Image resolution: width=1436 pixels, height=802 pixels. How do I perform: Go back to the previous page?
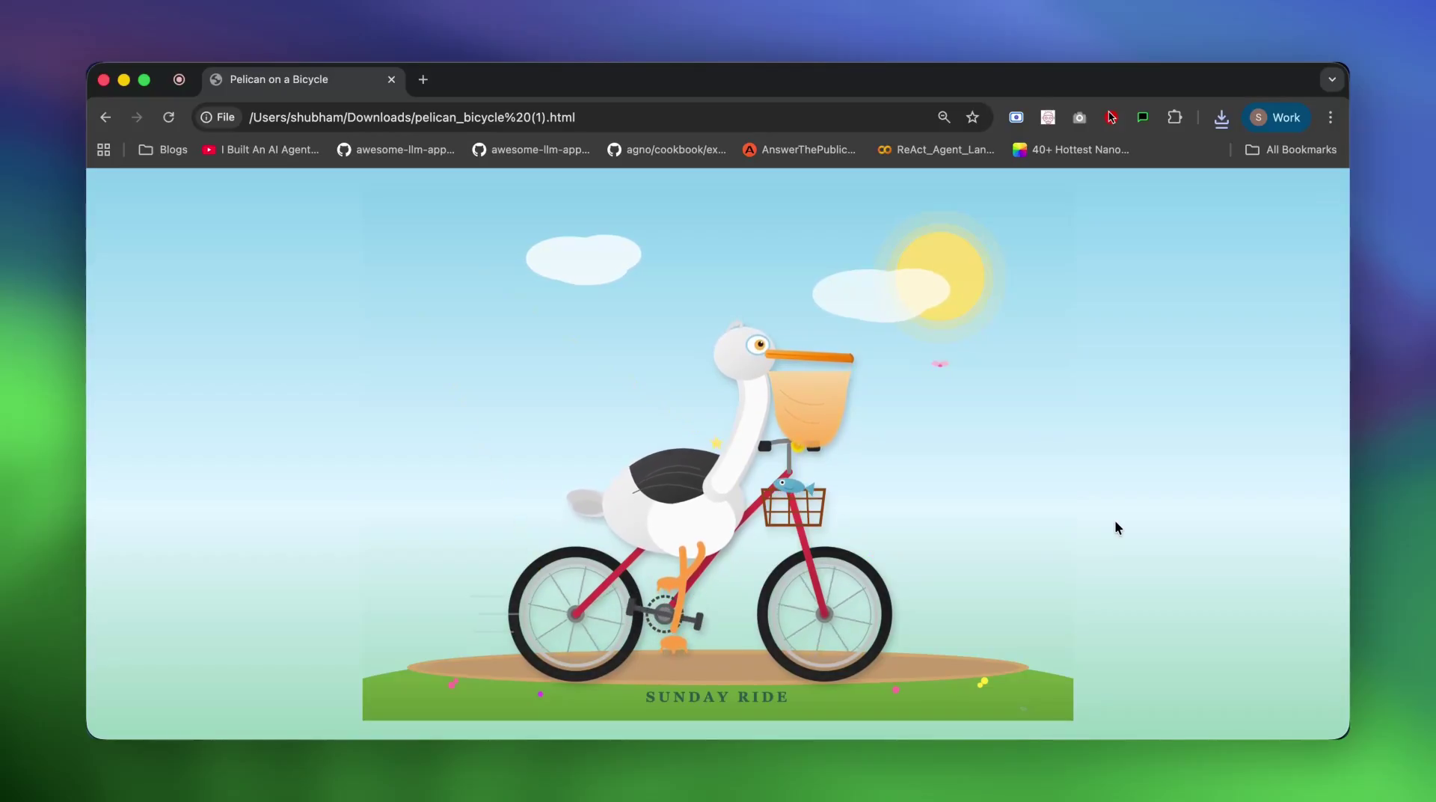[105, 117]
